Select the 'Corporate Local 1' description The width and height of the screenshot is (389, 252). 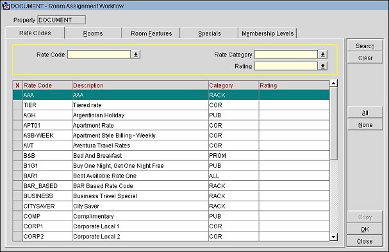coord(140,226)
